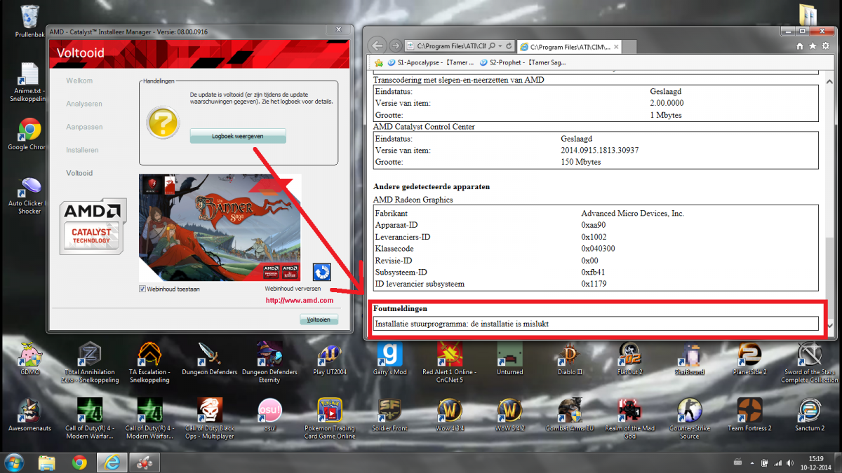This screenshot has width=842, height=473.
Task: Open the Windows Start menu
Action: [x=14, y=462]
